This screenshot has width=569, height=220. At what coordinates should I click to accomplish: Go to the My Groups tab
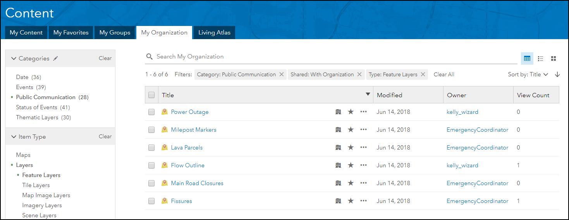click(x=115, y=33)
